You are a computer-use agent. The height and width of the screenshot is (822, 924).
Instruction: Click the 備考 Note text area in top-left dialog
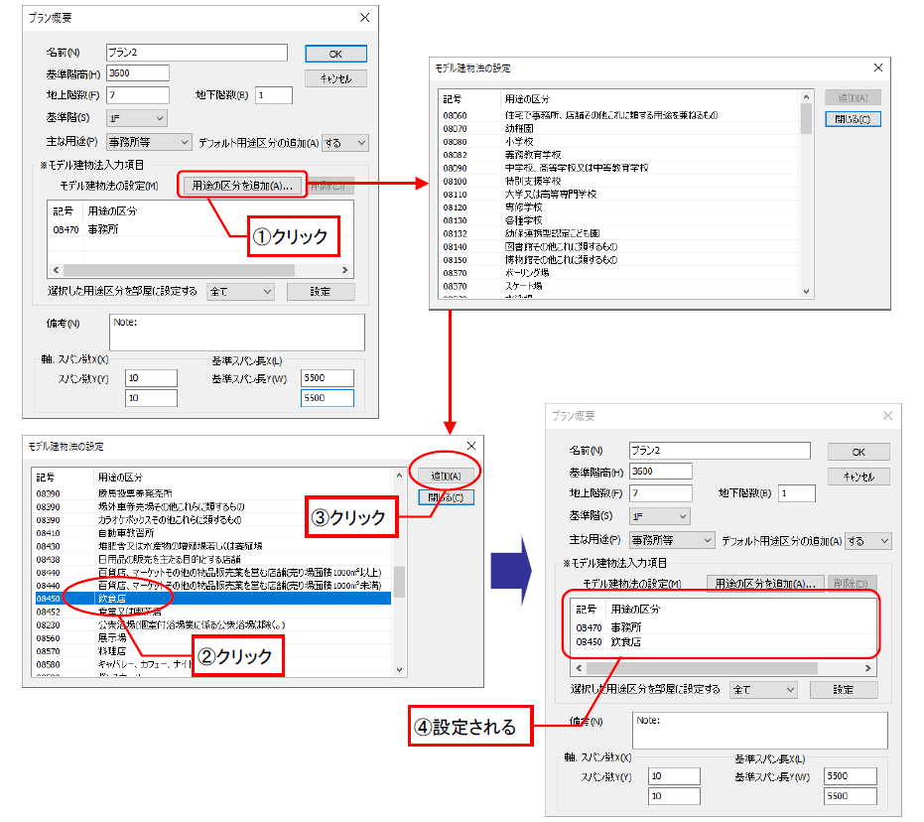[236, 333]
